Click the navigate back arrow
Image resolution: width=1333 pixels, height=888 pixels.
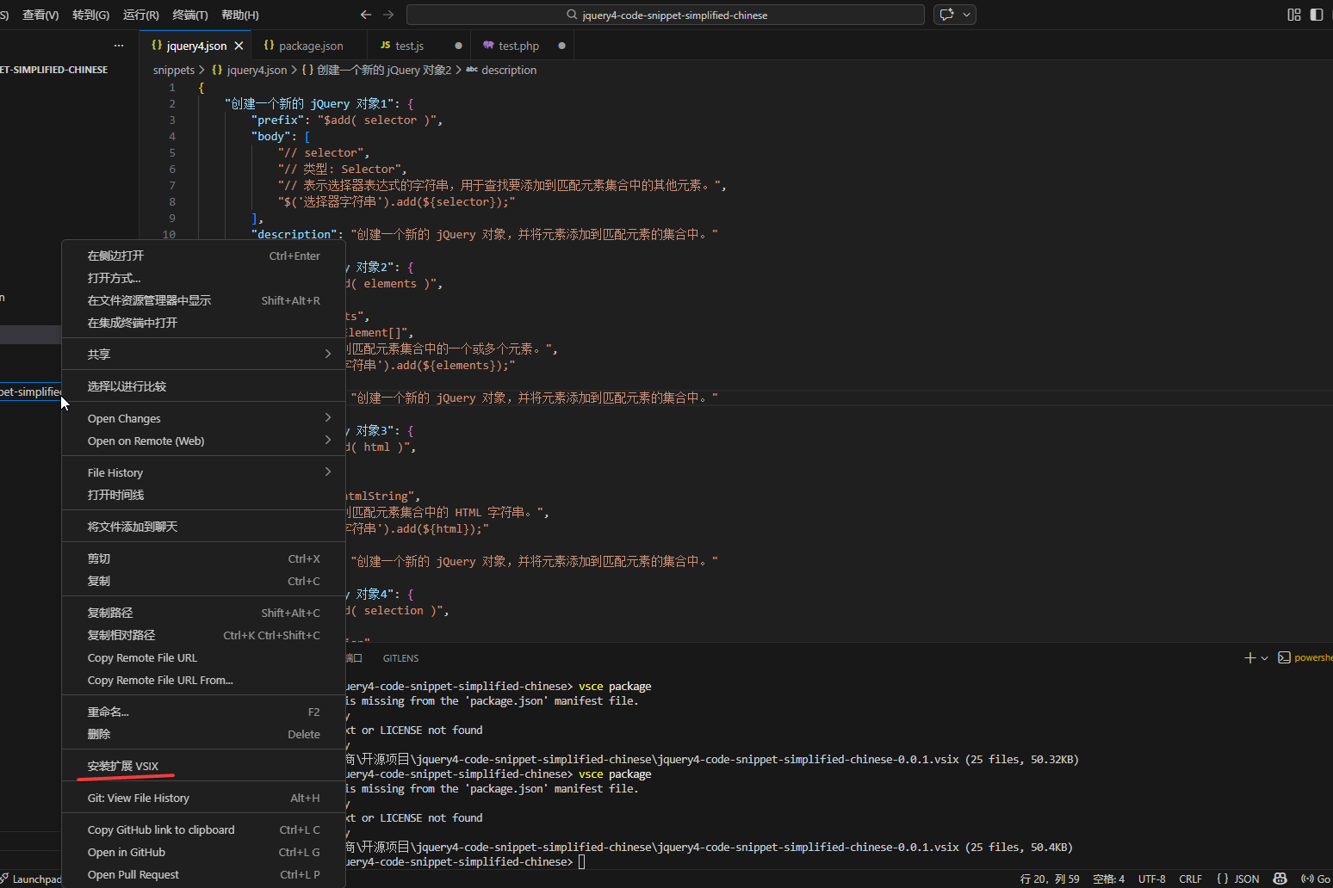click(366, 15)
